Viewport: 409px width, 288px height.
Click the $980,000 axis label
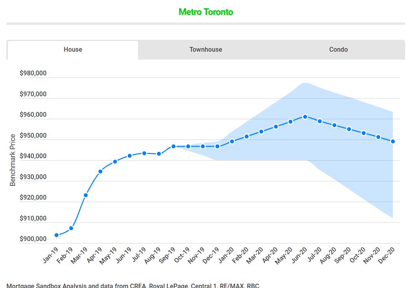33,73
